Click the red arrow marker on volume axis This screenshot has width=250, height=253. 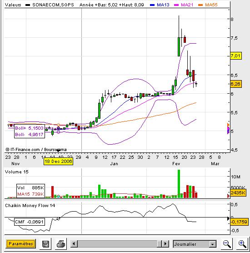[x=228, y=196]
